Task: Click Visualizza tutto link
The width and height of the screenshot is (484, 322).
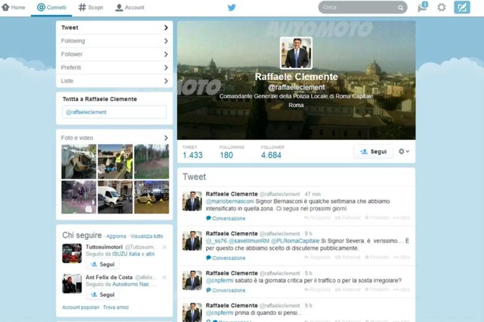Action: (147, 237)
